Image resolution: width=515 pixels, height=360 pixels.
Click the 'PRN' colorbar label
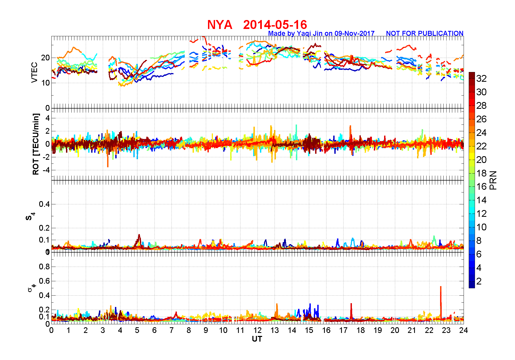point(493,180)
